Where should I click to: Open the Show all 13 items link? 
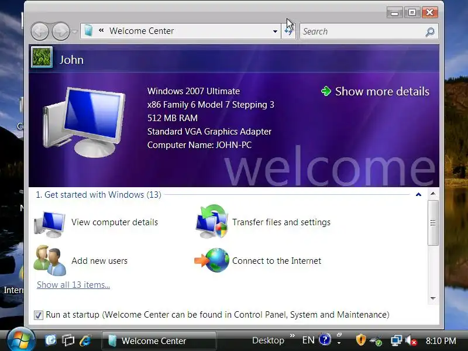click(74, 285)
